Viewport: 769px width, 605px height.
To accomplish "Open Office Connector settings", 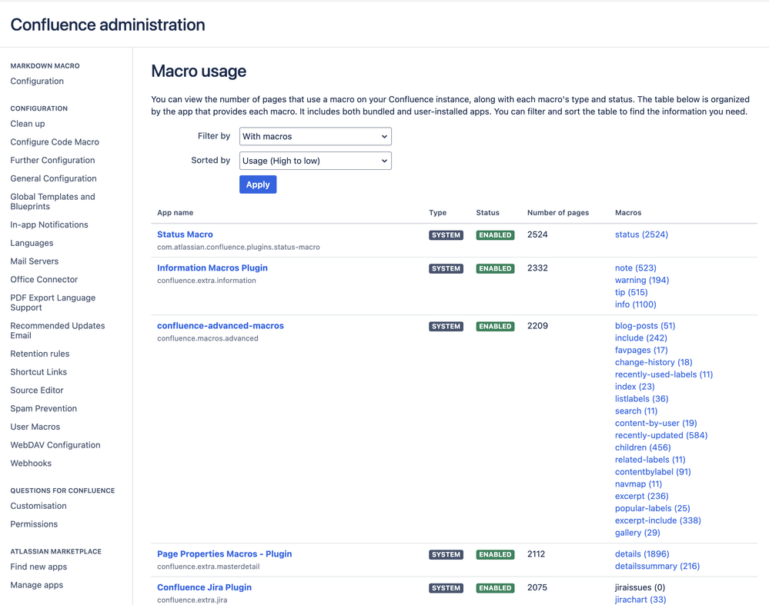I will click(44, 279).
